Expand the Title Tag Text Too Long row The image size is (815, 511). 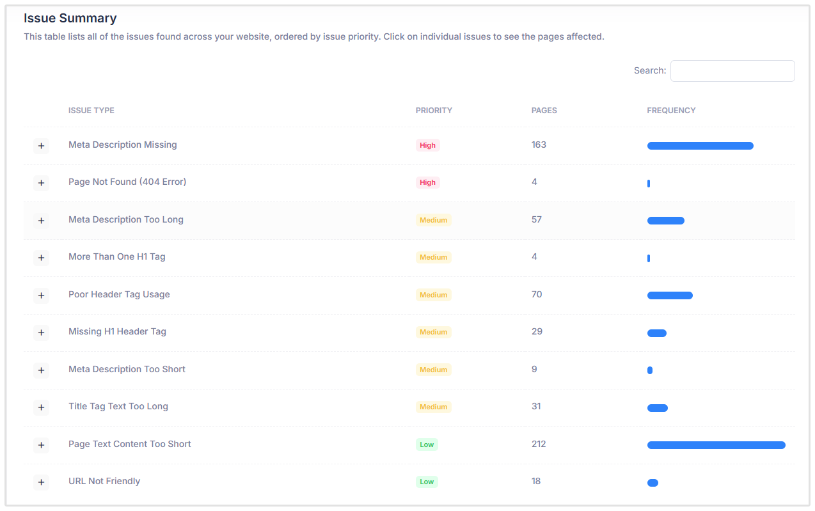pos(41,407)
